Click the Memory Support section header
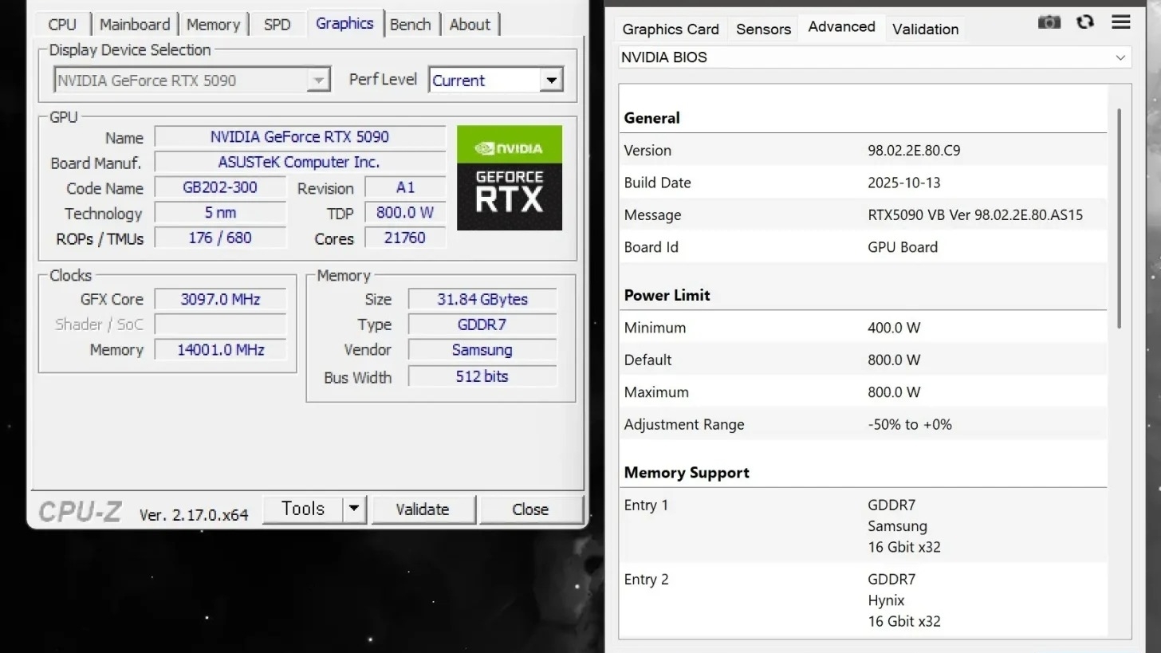This screenshot has height=653, width=1161. coord(687,473)
